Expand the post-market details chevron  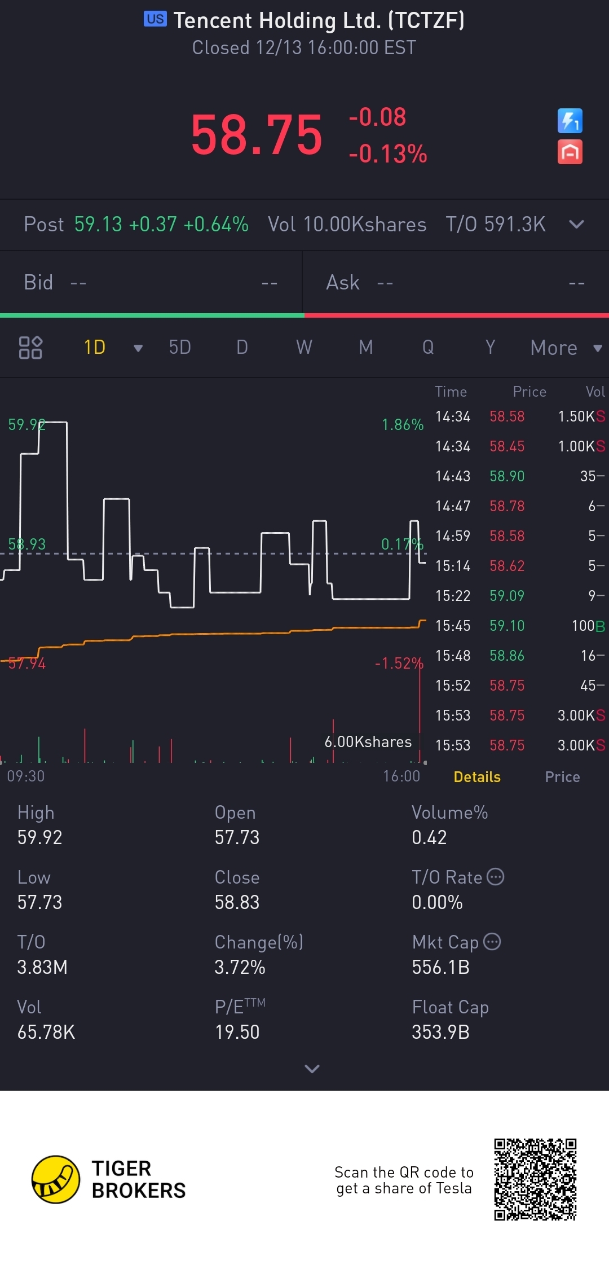click(576, 225)
